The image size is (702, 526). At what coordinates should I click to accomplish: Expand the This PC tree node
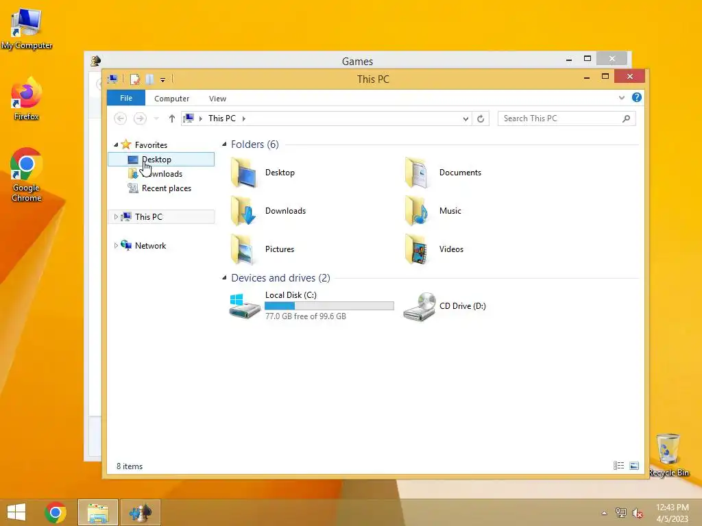point(116,216)
